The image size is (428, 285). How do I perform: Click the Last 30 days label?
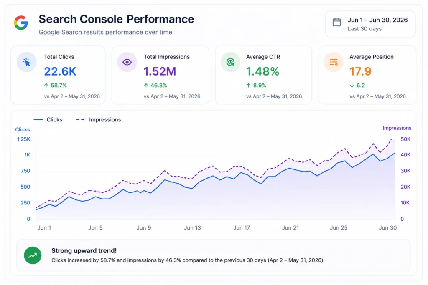[364, 29]
